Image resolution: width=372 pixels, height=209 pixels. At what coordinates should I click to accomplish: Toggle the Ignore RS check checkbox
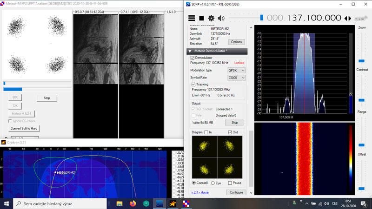pyautogui.click(x=10, y=121)
